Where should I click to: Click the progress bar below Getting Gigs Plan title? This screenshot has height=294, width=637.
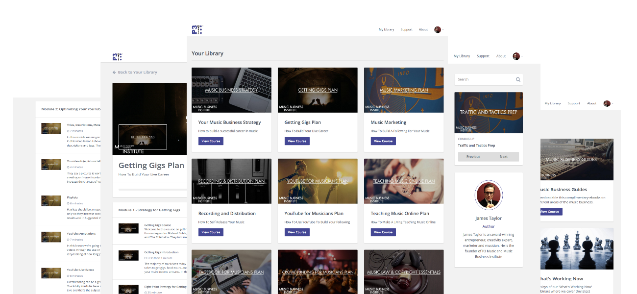[152, 189]
